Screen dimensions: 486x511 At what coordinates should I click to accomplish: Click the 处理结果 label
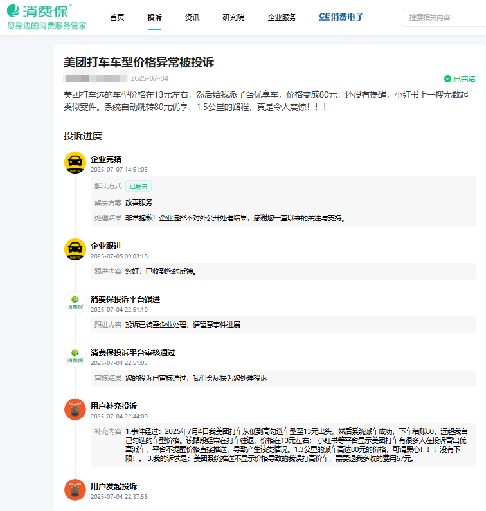tap(108, 218)
